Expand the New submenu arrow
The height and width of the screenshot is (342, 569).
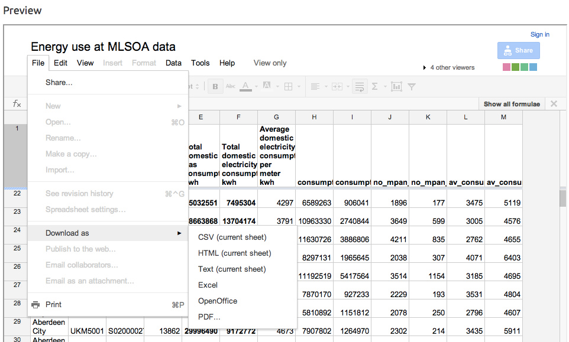tap(179, 106)
